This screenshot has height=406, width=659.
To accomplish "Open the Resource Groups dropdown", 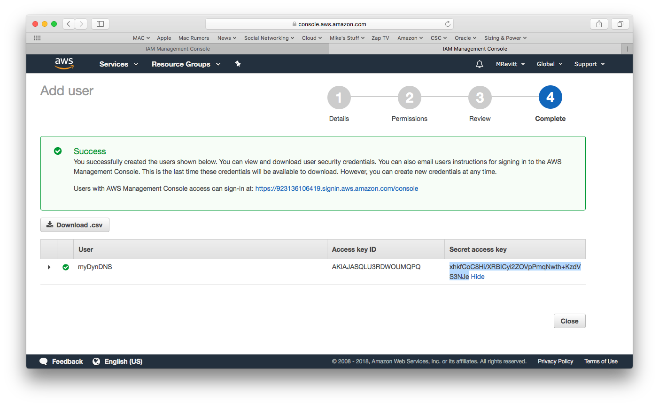I will (186, 64).
